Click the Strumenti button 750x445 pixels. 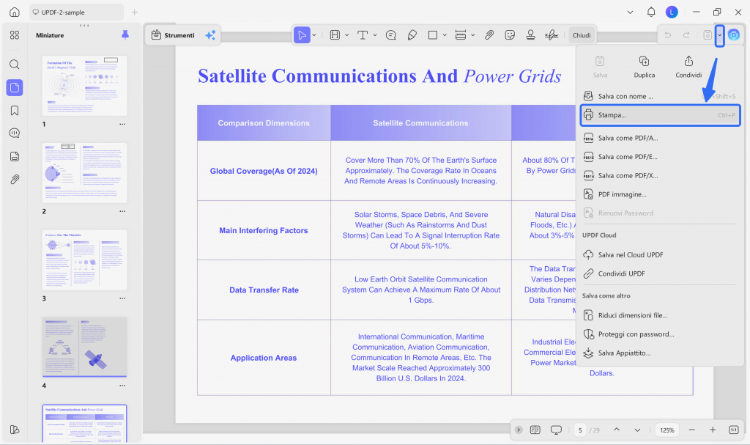point(173,35)
